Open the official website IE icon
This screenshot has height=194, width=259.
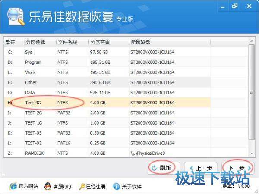tap(13, 186)
